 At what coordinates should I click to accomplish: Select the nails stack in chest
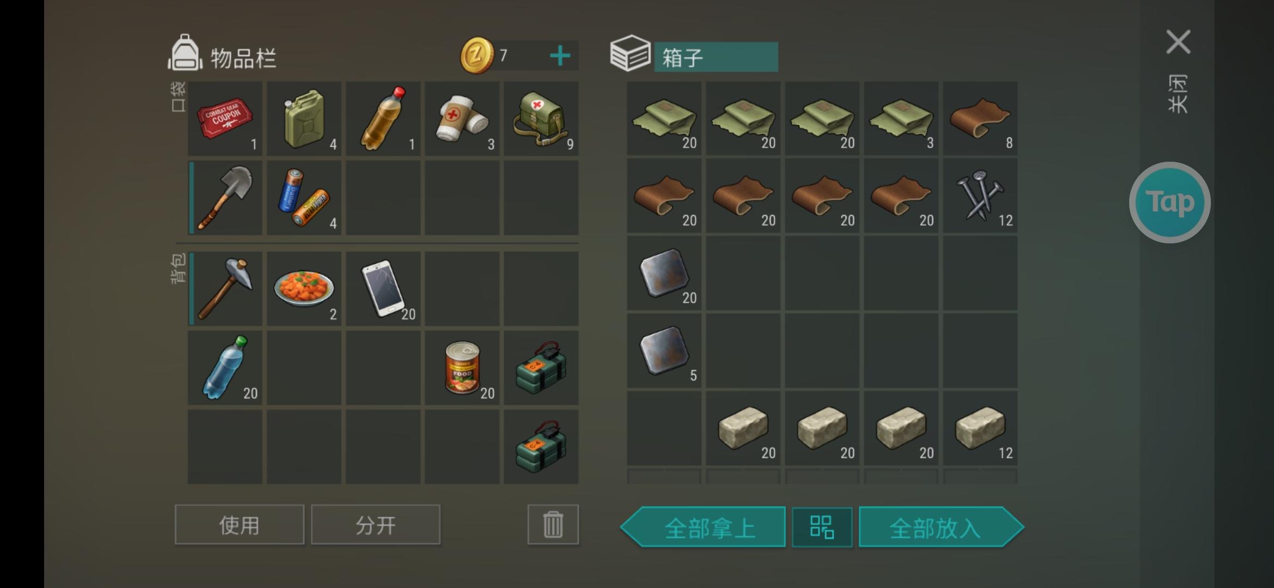point(980,196)
